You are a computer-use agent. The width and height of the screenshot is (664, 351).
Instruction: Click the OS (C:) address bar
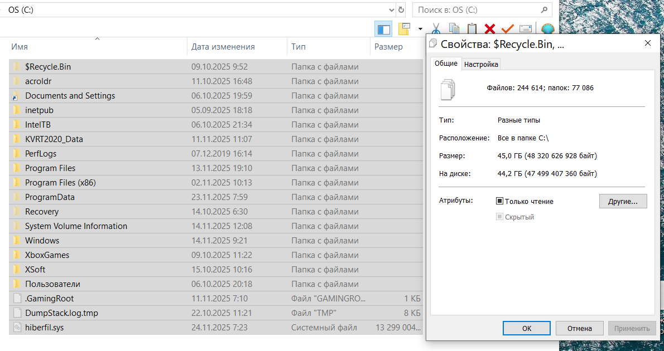(x=198, y=10)
